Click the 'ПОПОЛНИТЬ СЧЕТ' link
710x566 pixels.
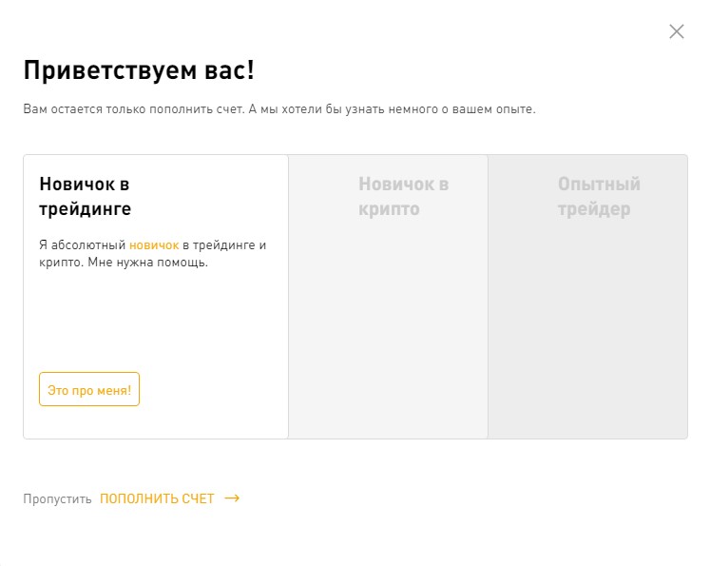[x=157, y=498]
